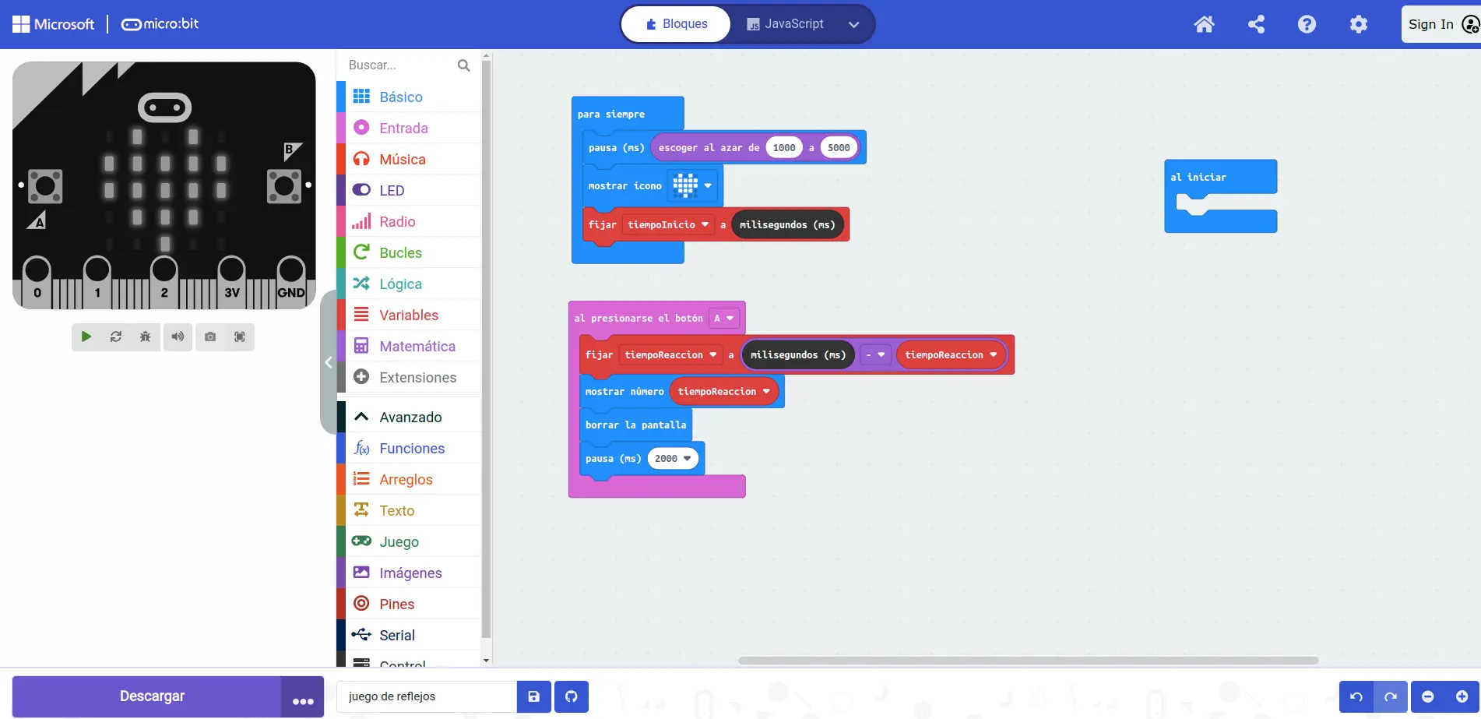Switch to the JavaScript editor tab

785,24
